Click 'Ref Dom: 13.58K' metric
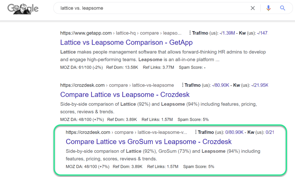This screenshot has height=177, width=295. (122, 67)
